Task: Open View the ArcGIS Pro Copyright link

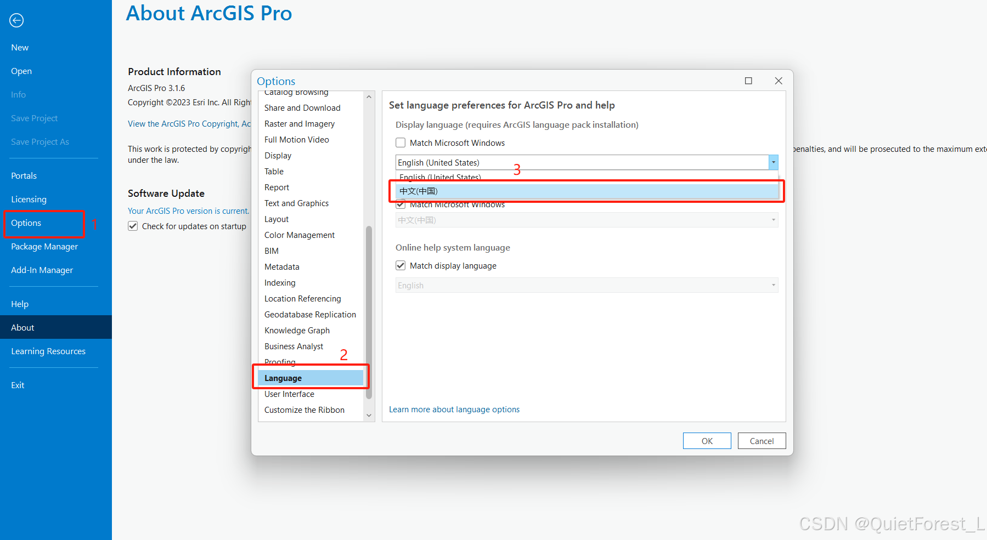Action: (189, 124)
